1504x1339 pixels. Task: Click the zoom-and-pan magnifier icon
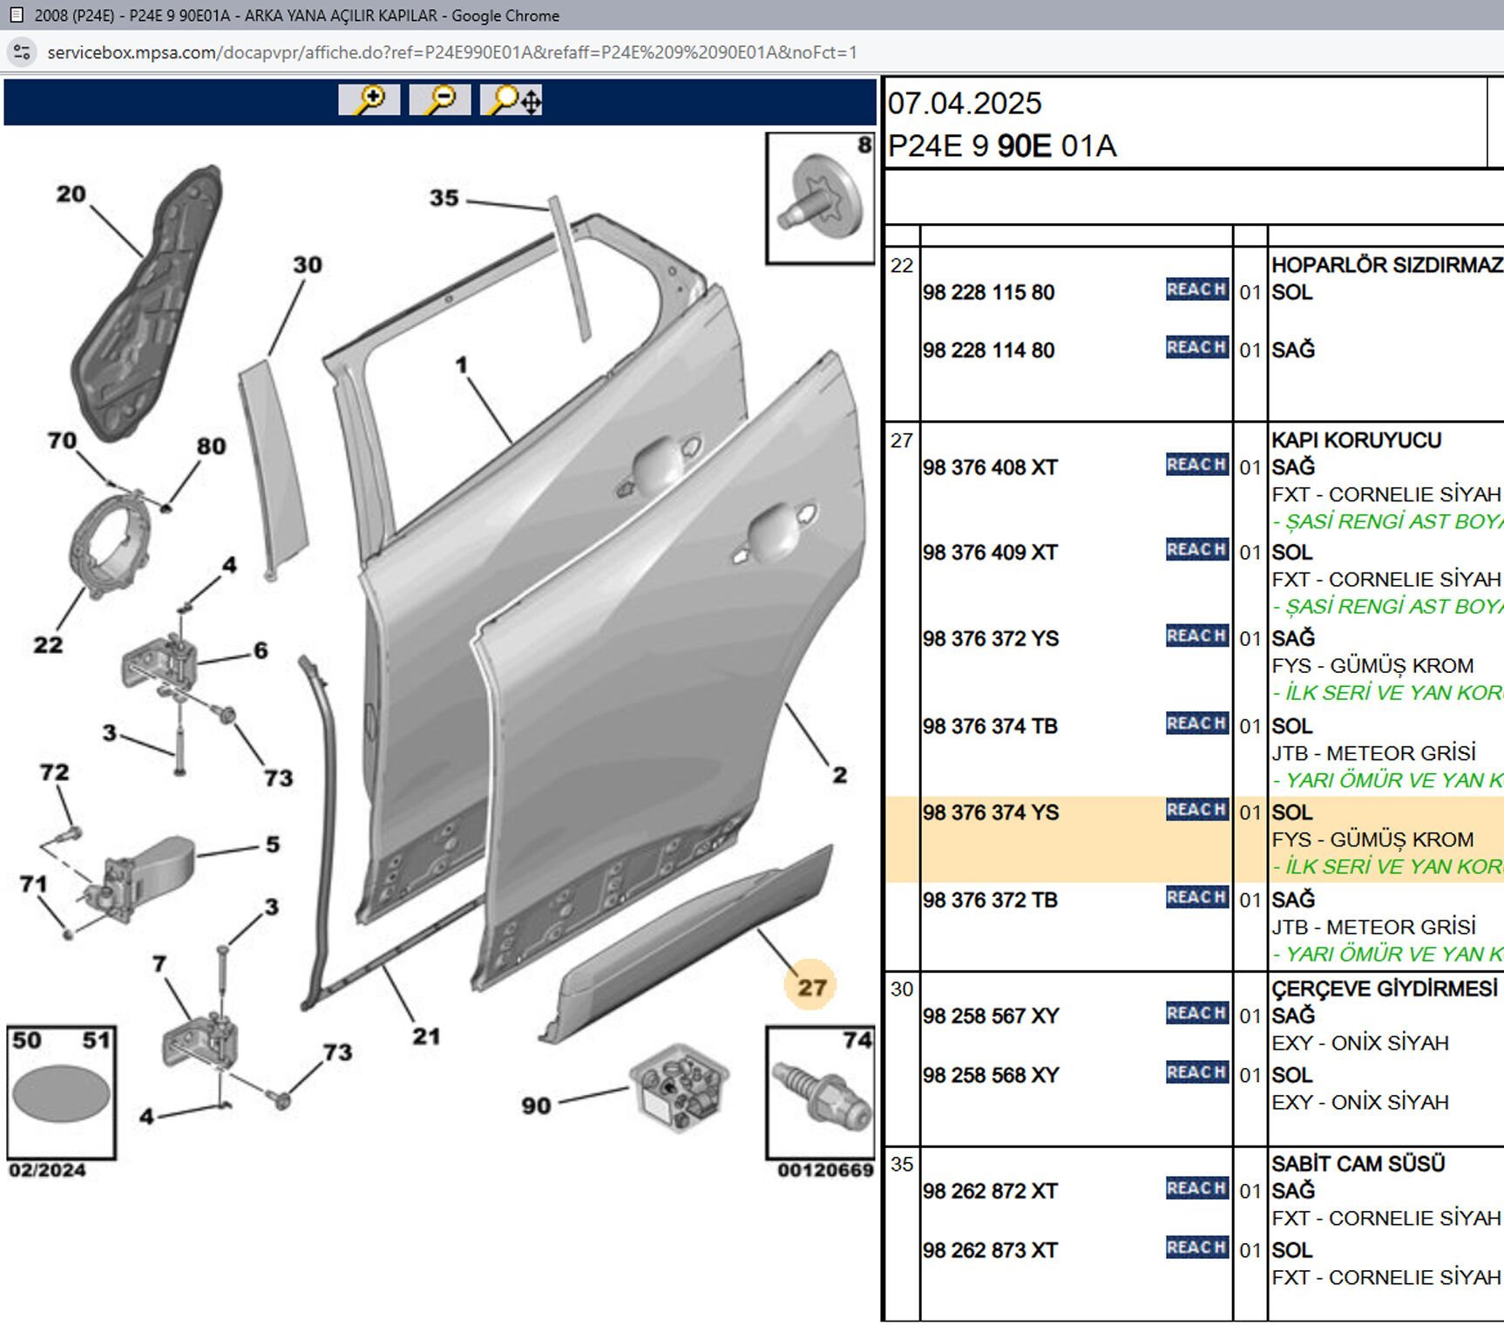click(x=511, y=100)
